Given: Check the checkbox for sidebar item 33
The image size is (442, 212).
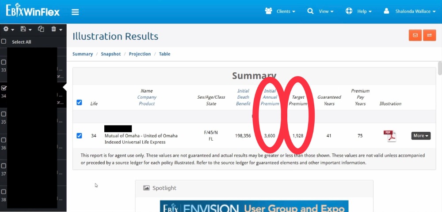Looking at the screenshot, I should click(x=4, y=63).
